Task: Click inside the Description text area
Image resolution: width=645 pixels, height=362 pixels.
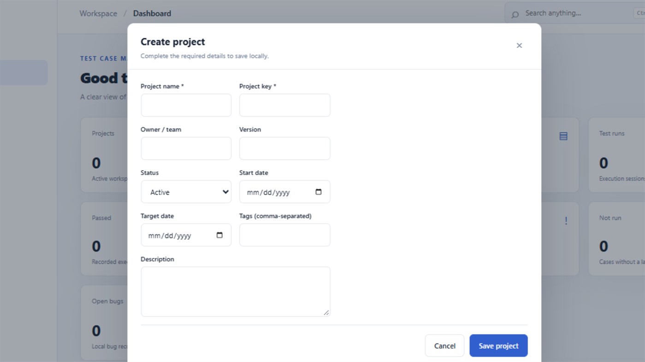Action: pyautogui.click(x=236, y=292)
